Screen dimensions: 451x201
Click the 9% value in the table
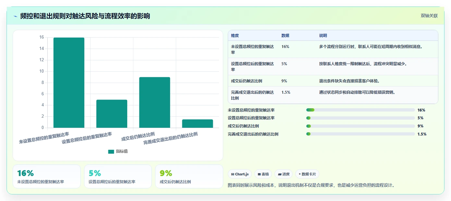point(284,81)
